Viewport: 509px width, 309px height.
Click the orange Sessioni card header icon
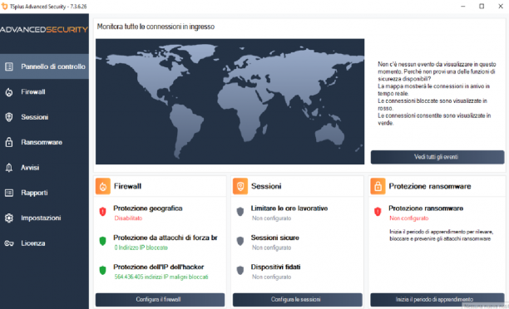[240, 186]
